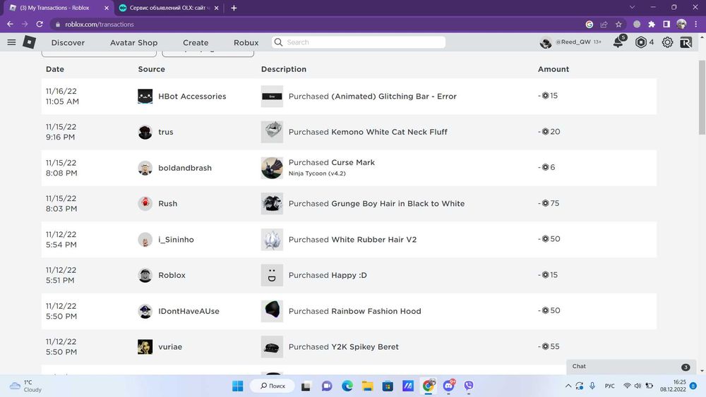Image resolution: width=706 pixels, height=397 pixels.
Task: Click the volume icon in system tray
Action: point(638,386)
